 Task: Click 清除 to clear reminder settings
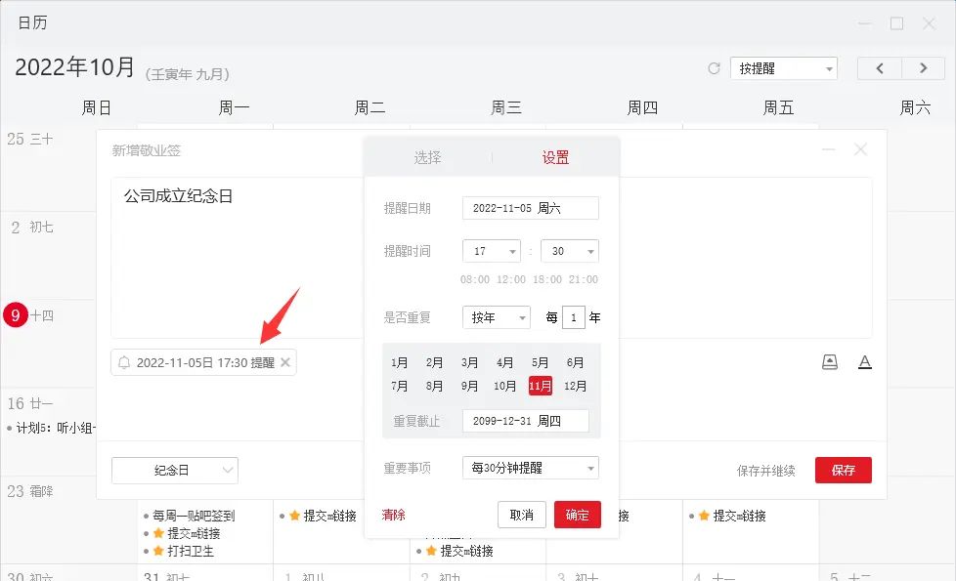pos(393,514)
